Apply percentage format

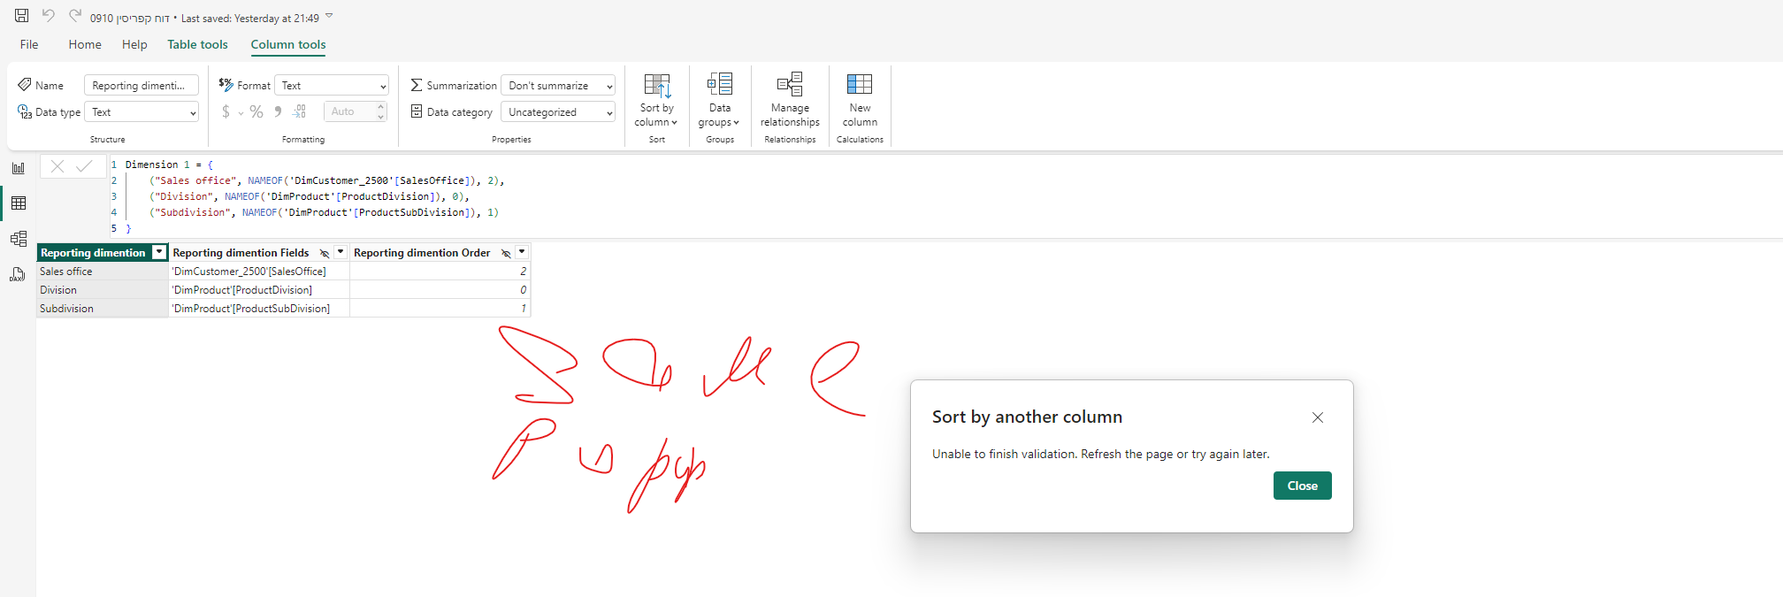[256, 111]
